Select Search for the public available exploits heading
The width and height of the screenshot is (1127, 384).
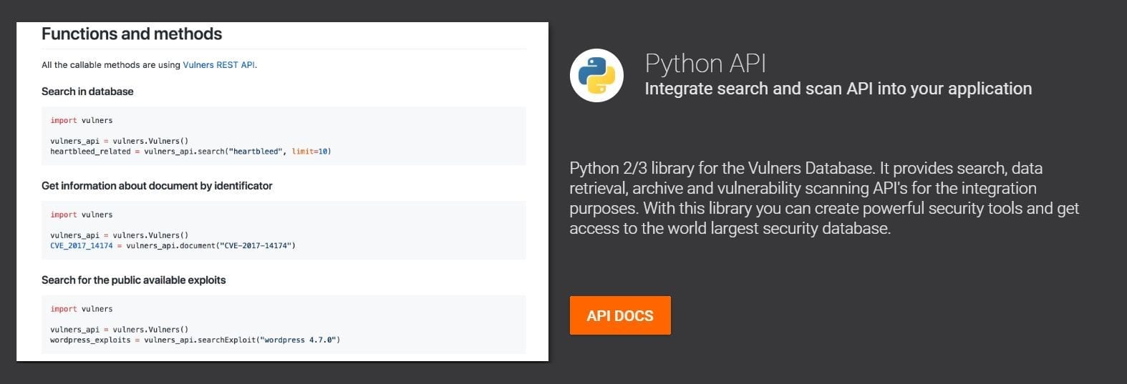click(133, 280)
